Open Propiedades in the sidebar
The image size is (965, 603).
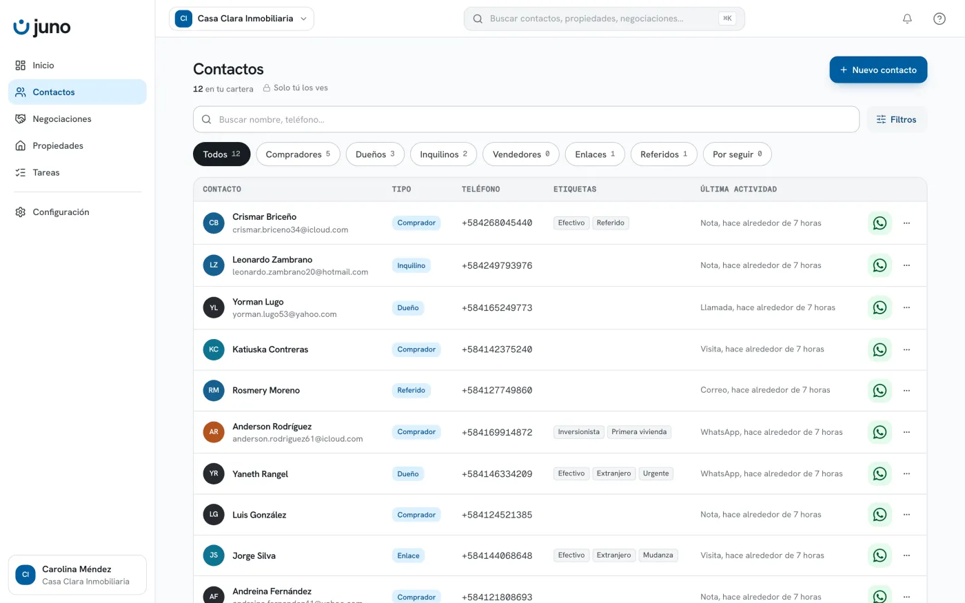point(77,146)
